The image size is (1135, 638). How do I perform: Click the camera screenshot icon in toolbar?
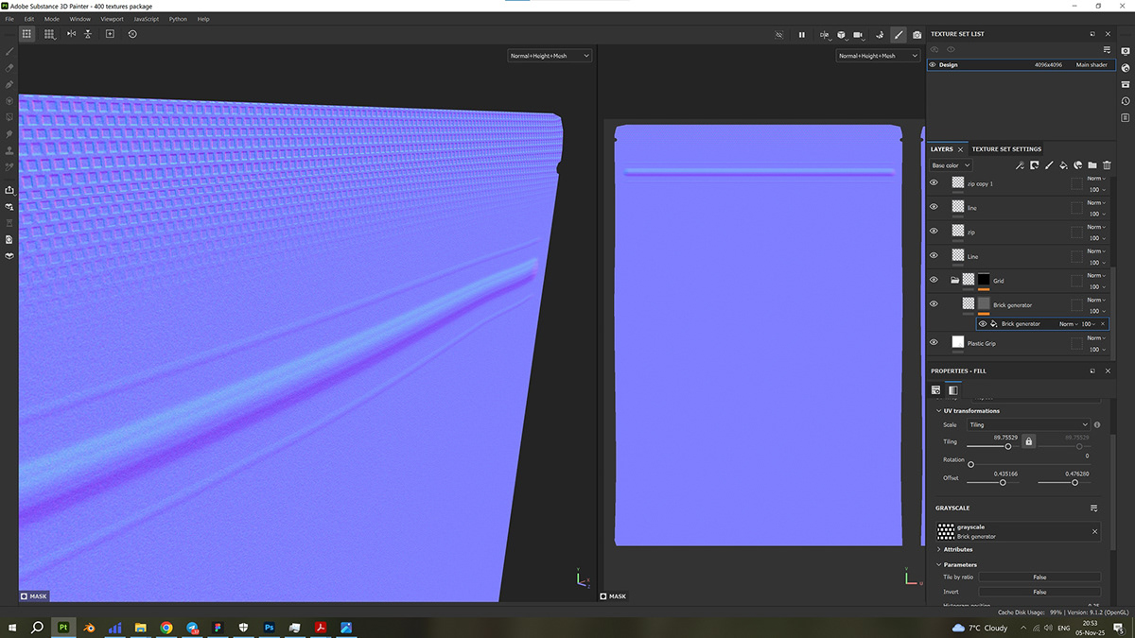[x=917, y=34]
